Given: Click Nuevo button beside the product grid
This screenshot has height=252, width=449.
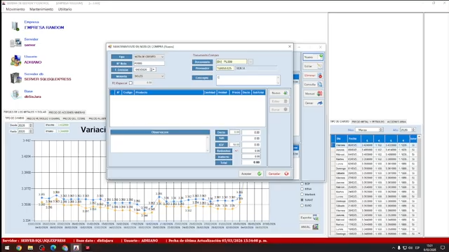Looking at the screenshot, I should (x=279, y=93).
